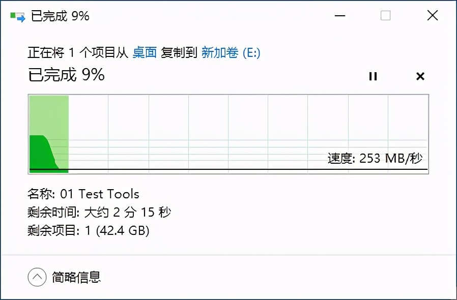457x300 pixels.
Task: Click the circled chevron beside 简路信息
Action: click(x=37, y=277)
